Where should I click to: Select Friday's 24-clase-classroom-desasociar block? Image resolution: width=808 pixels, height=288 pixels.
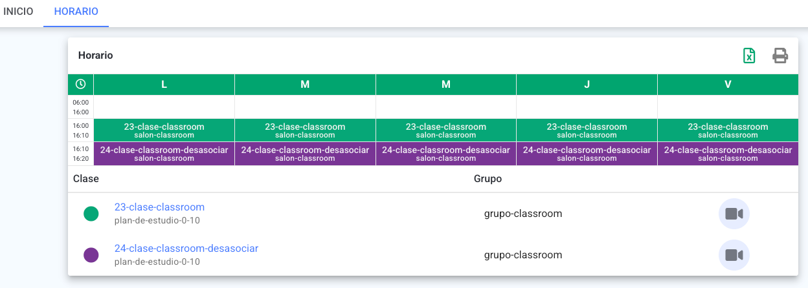728,154
